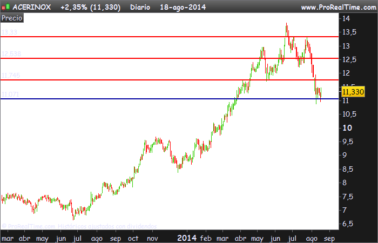The image size is (378, 243).
Task: Select the ACERINOX ticker name
Action: point(31,7)
